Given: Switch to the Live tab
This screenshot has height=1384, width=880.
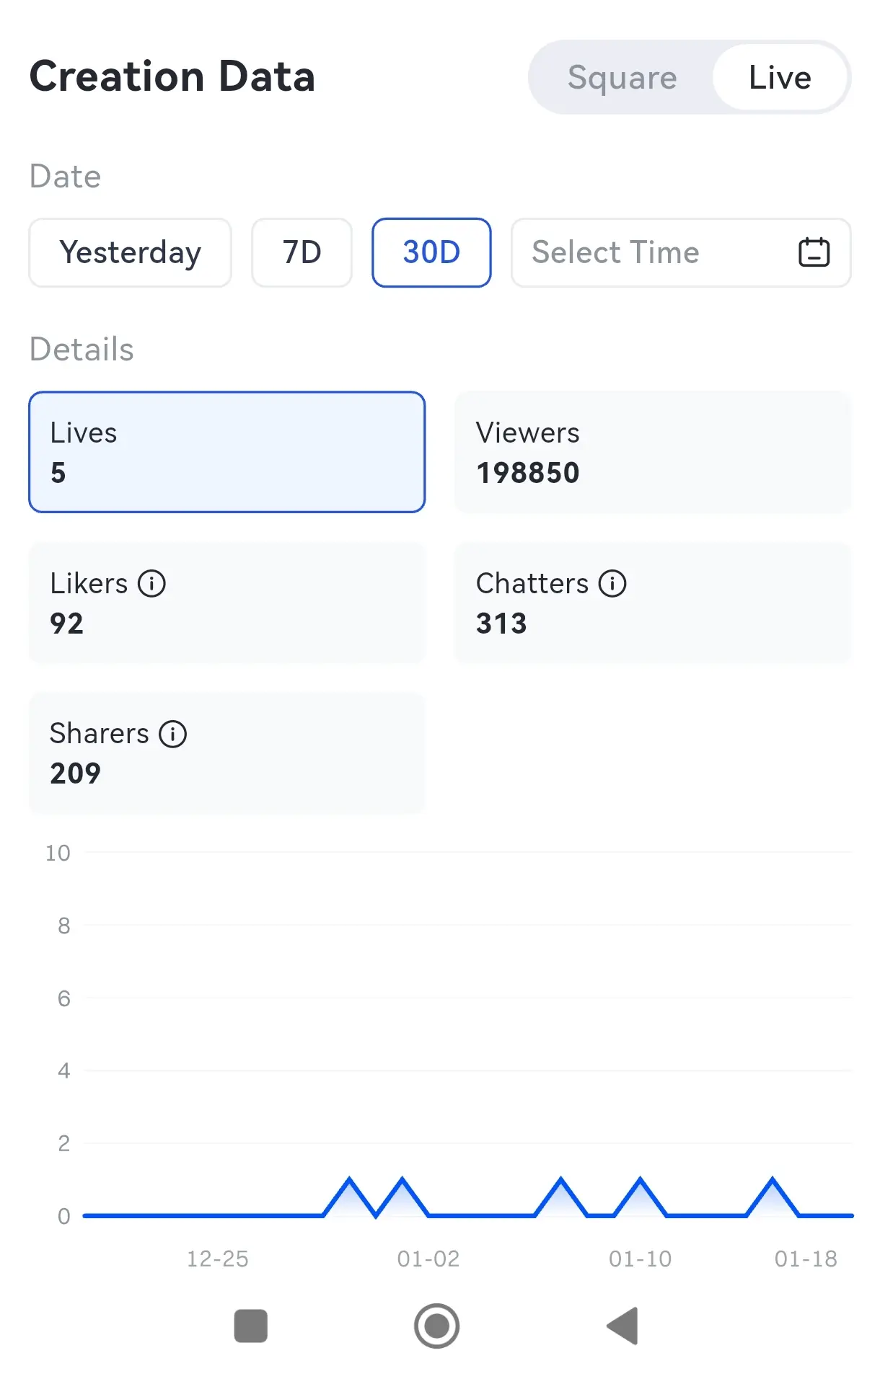Looking at the screenshot, I should (x=780, y=77).
